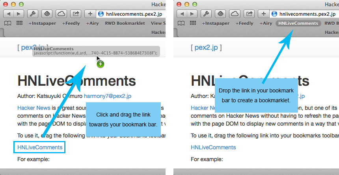Click the highlighted HNLiveComments bookmark in bar
Viewport: 339px width, 175px height.
tap(297, 23)
